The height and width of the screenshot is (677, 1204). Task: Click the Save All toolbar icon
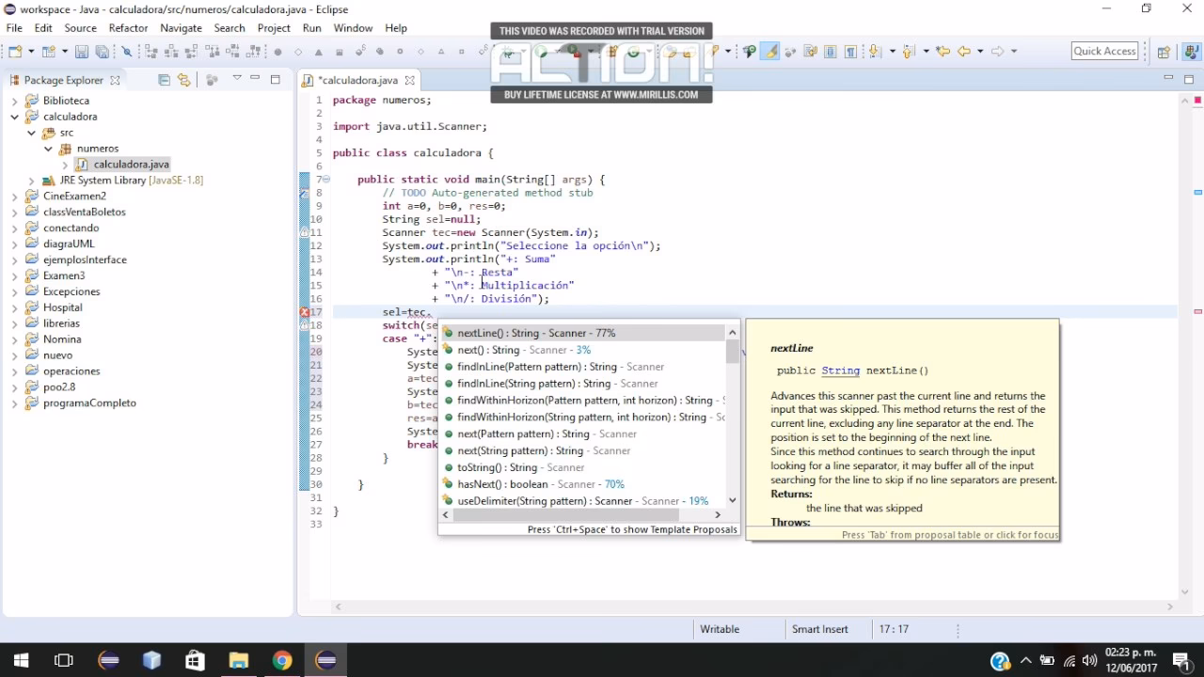pyautogui.click(x=102, y=52)
